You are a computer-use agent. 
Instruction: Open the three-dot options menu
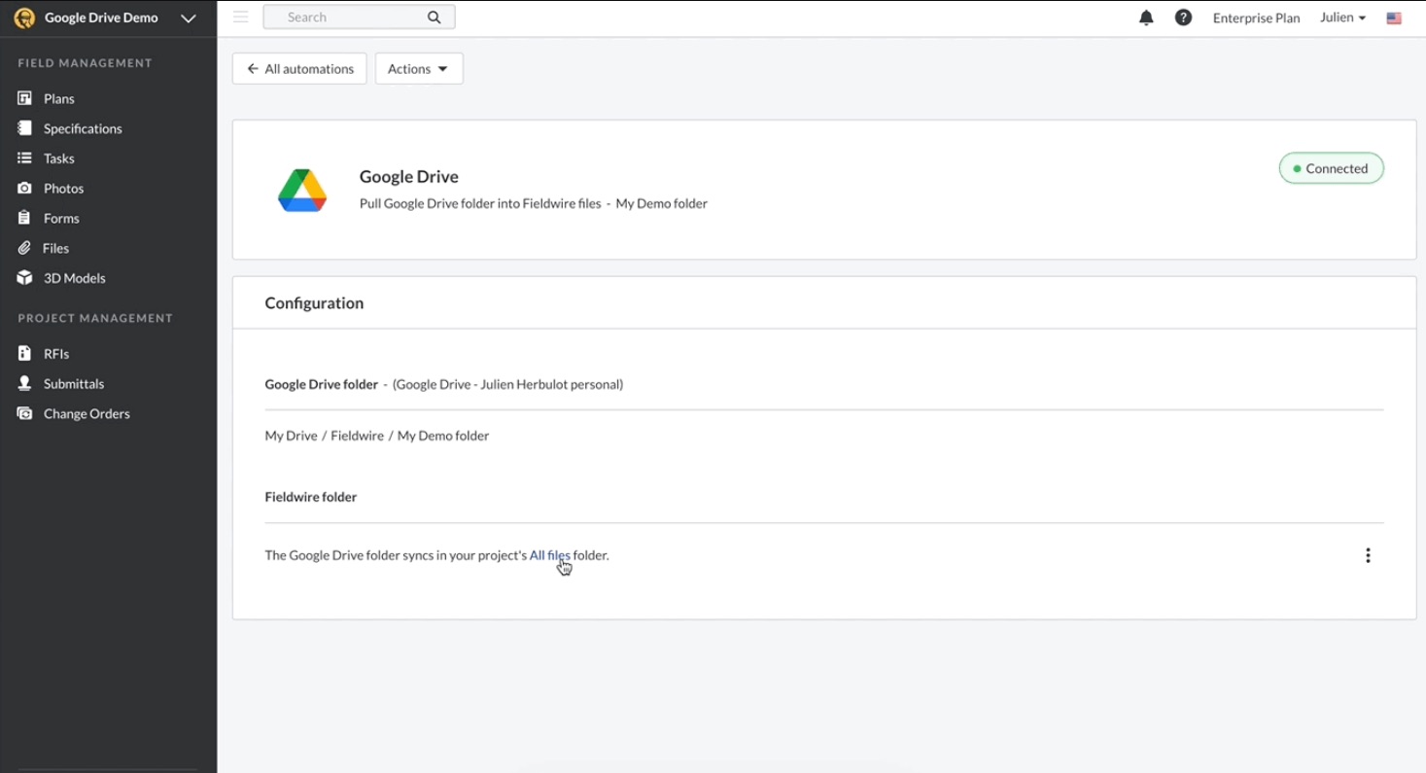1368,555
